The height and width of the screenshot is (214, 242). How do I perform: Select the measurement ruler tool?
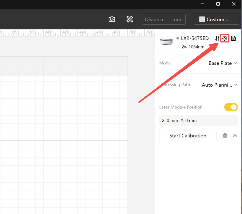click(130, 19)
